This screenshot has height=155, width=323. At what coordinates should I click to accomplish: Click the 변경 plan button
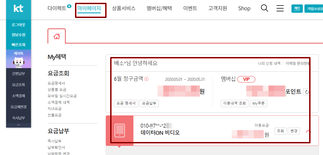pos(294,131)
